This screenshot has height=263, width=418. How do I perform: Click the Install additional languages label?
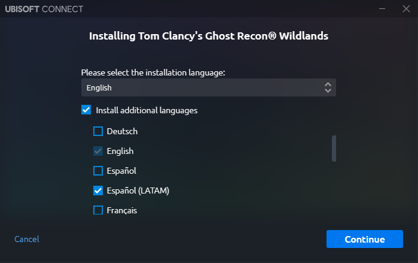click(x=147, y=110)
